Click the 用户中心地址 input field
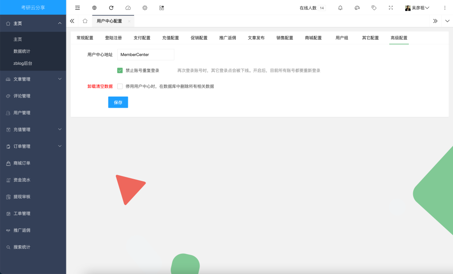The height and width of the screenshot is (274, 453). (x=146, y=55)
